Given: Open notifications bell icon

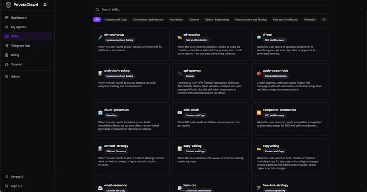Looking at the screenshot, I should pyautogui.click(x=45, y=5).
